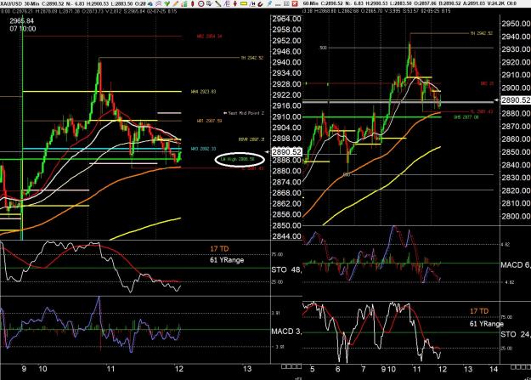Minimize the left chart window

[x=278, y=4]
